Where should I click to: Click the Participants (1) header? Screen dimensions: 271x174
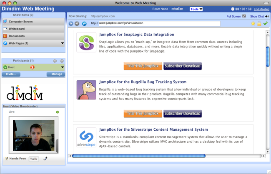(x=23, y=61)
